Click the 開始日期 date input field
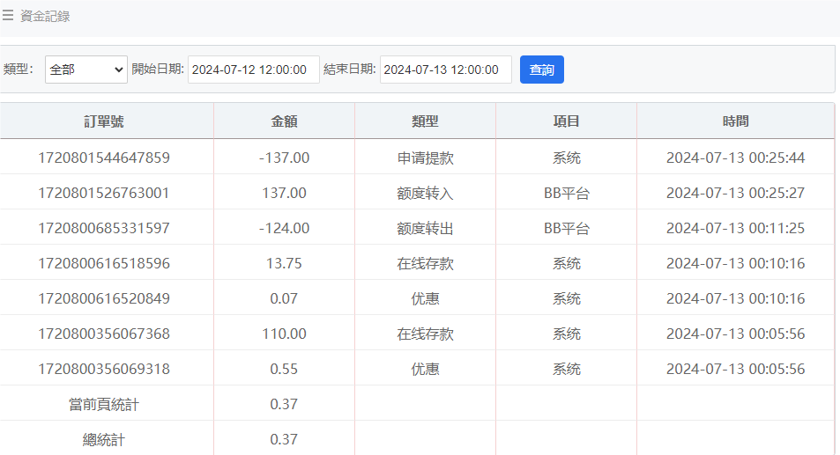Image resolution: width=840 pixels, height=455 pixels. point(253,70)
